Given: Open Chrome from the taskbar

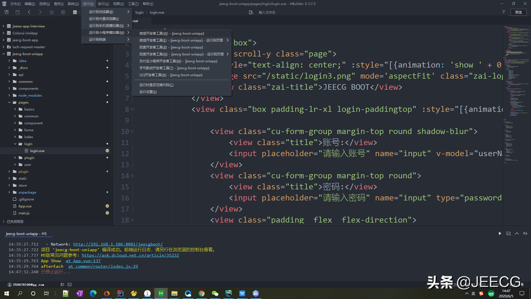Looking at the screenshot, I should [202, 293].
